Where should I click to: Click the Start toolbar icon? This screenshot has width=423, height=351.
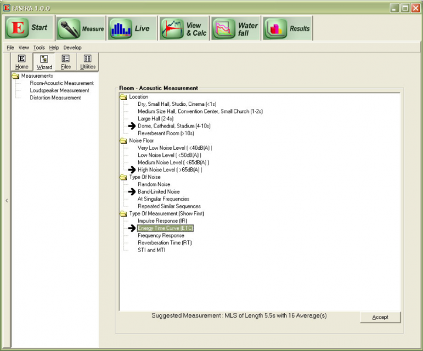tap(17, 27)
